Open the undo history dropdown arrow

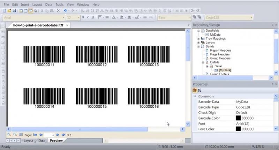coord(69,11)
